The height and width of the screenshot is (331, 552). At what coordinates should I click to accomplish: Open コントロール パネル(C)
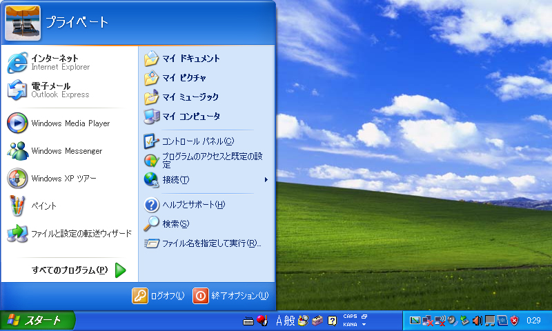pos(206,141)
